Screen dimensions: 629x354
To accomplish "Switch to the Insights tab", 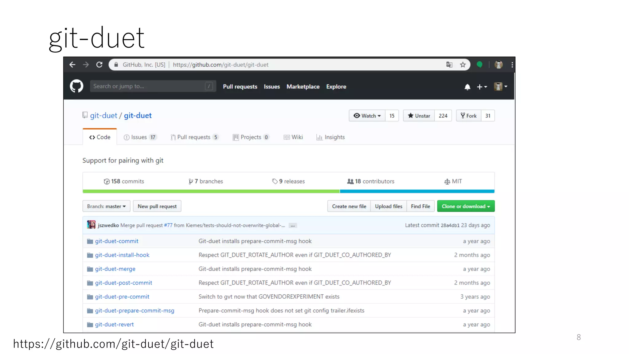I will [x=330, y=137].
